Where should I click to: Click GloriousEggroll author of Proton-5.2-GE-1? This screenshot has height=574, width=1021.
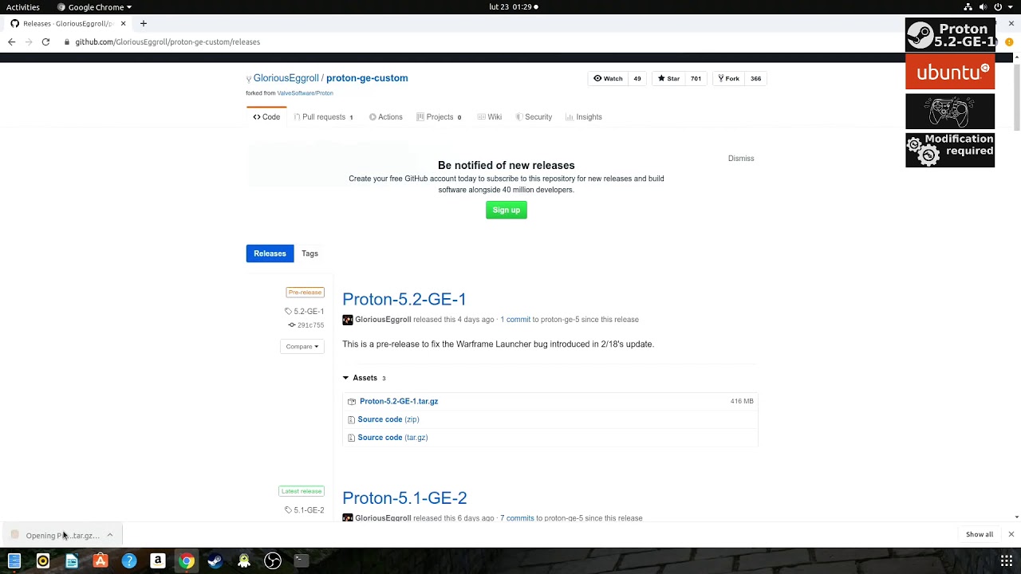coord(383,320)
